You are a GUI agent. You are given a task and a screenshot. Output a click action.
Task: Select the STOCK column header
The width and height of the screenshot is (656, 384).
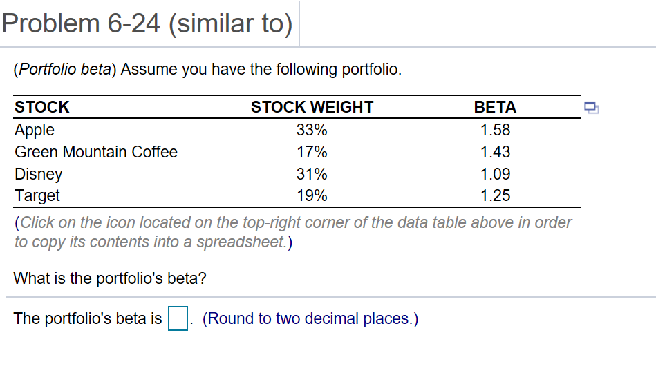42,107
